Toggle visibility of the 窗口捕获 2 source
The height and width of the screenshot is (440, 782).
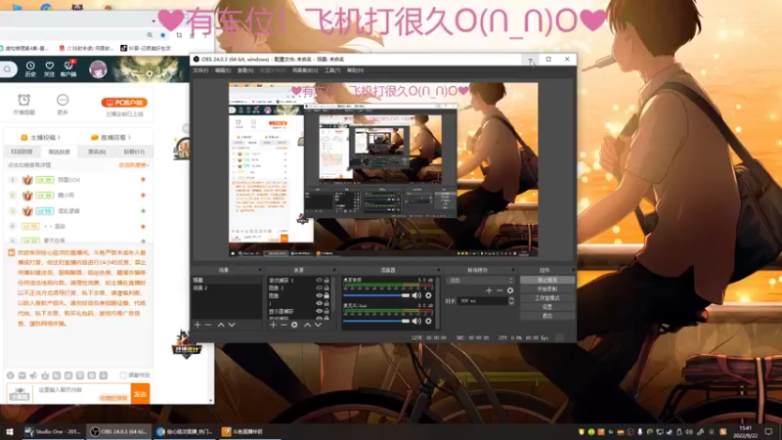[x=320, y=281]
